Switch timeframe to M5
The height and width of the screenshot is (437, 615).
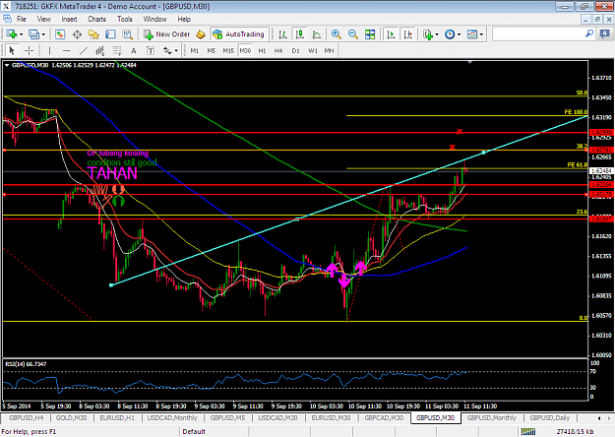[x=212, y=50]
